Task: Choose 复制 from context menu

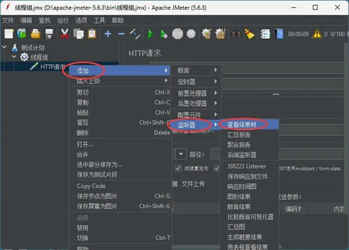Action: [x=120, y=102]
